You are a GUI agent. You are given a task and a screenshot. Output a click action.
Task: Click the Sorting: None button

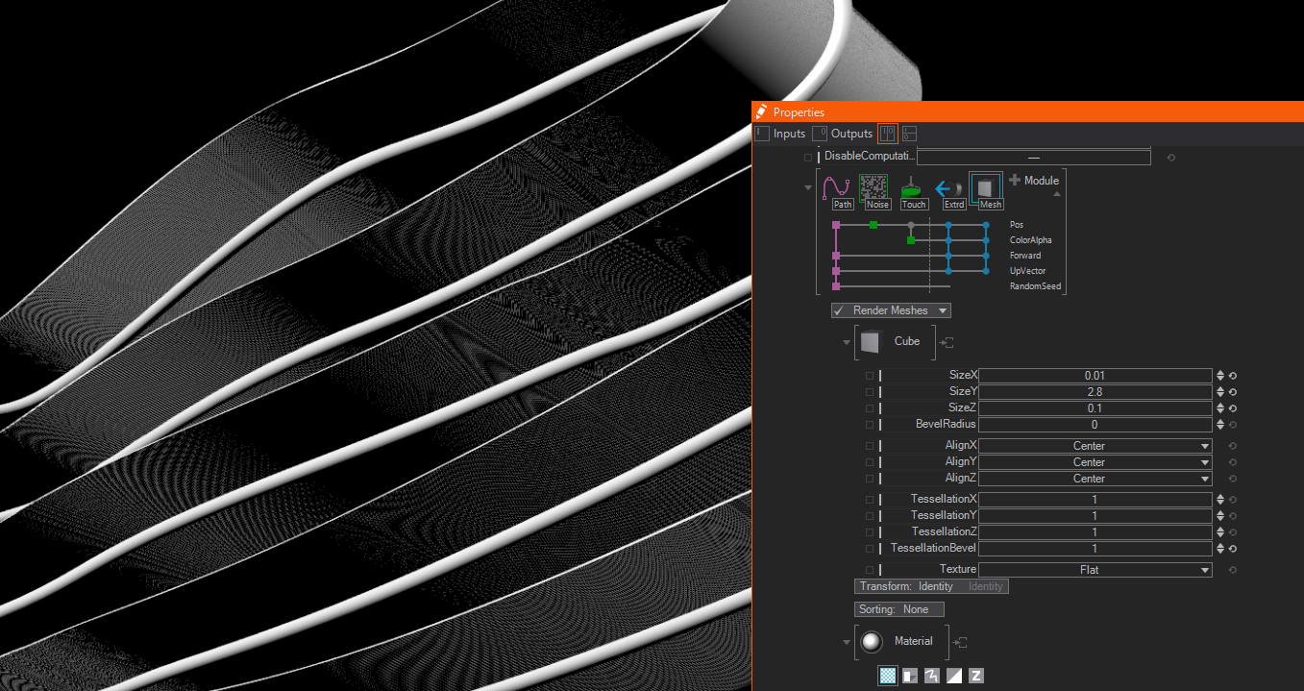point(899,609)
